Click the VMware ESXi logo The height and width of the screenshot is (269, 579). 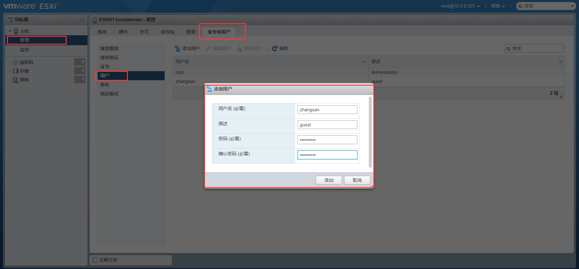coord(31,6)
